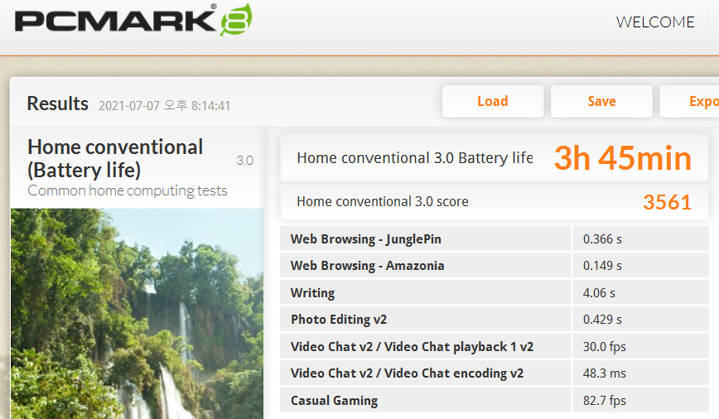Viewport: 719px width, 419px height.
Task: Click the 0.429 s Photo Editing value
Action: click(602, 320)
